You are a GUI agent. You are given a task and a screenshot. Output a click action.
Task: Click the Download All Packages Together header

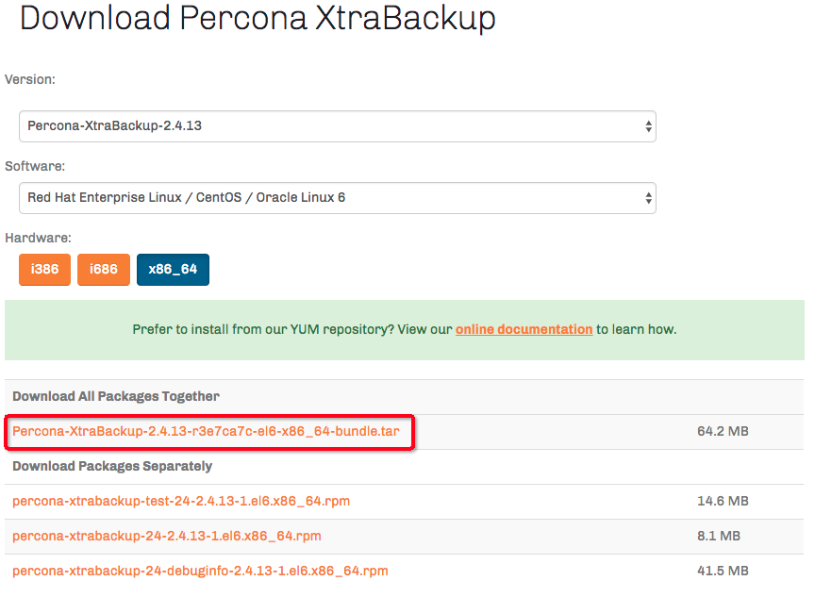click(x=116, y=397)
